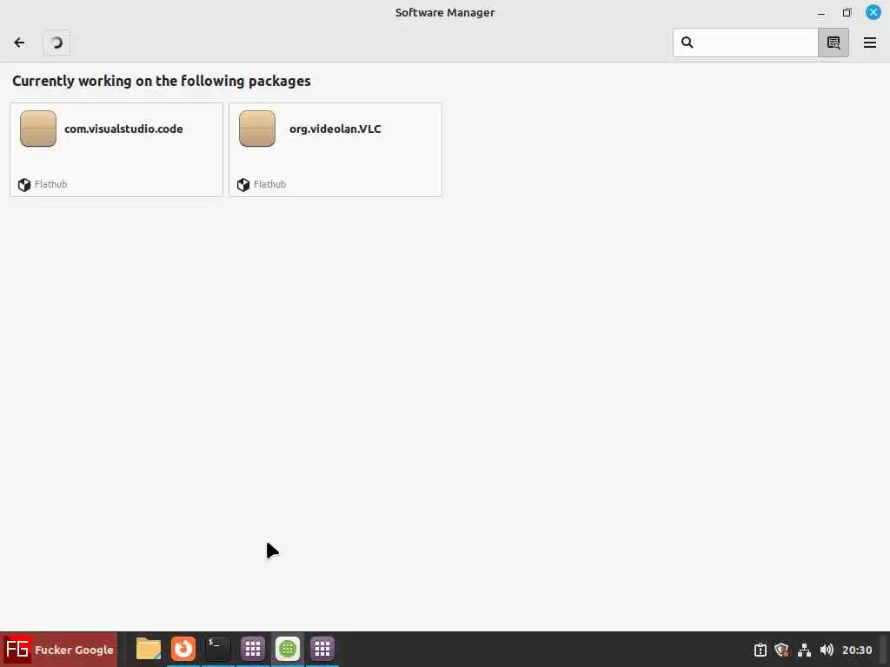Click the com.visualstudio.code package icon
890x667 pixels.
[x=38, y=129]
